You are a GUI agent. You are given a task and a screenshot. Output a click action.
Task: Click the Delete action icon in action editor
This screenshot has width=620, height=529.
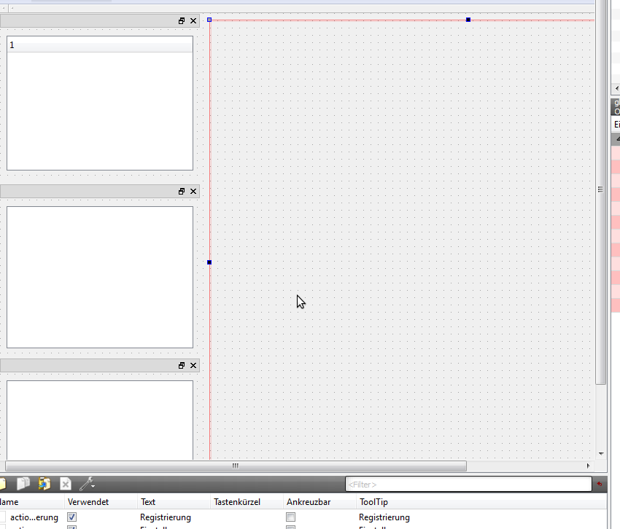tap(66, 484)
